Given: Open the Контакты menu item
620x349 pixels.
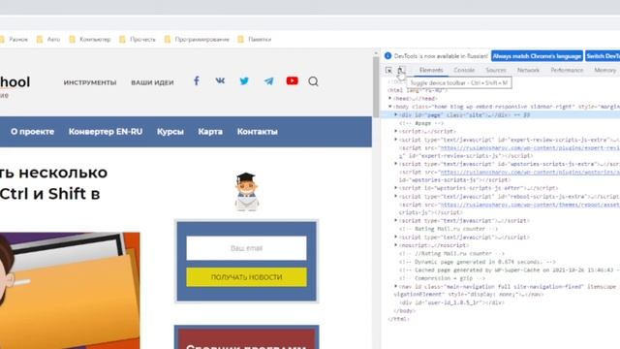Looking at the screenshot, I should (x=258, y=132).
